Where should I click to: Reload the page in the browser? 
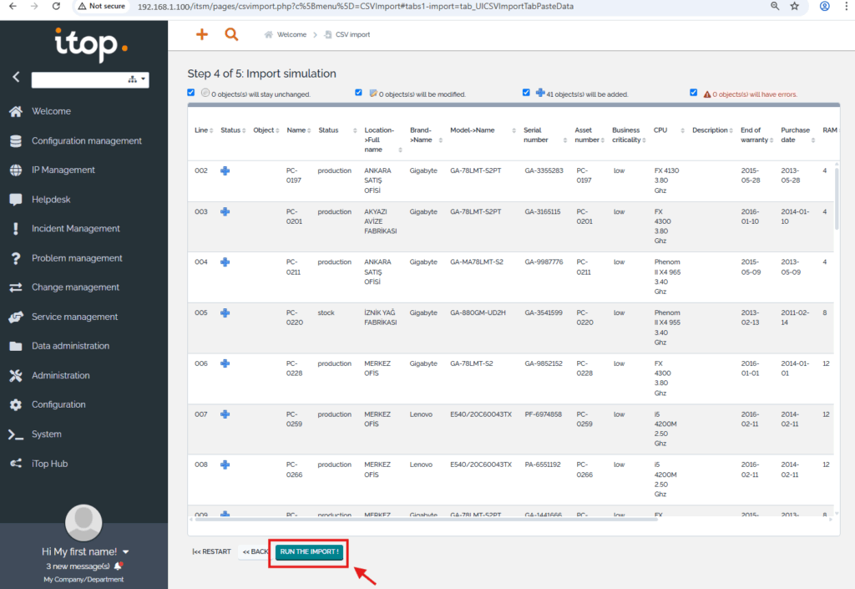[x=56, y=6]
